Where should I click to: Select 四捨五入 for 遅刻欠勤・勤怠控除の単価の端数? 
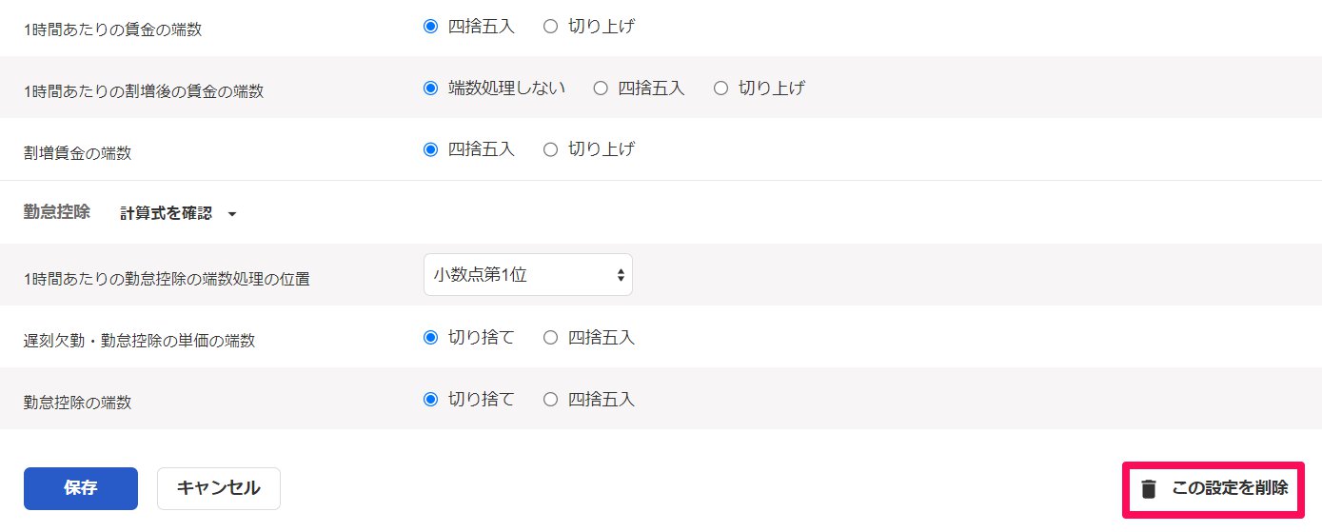pyautogui.click(x=550, y=338)
